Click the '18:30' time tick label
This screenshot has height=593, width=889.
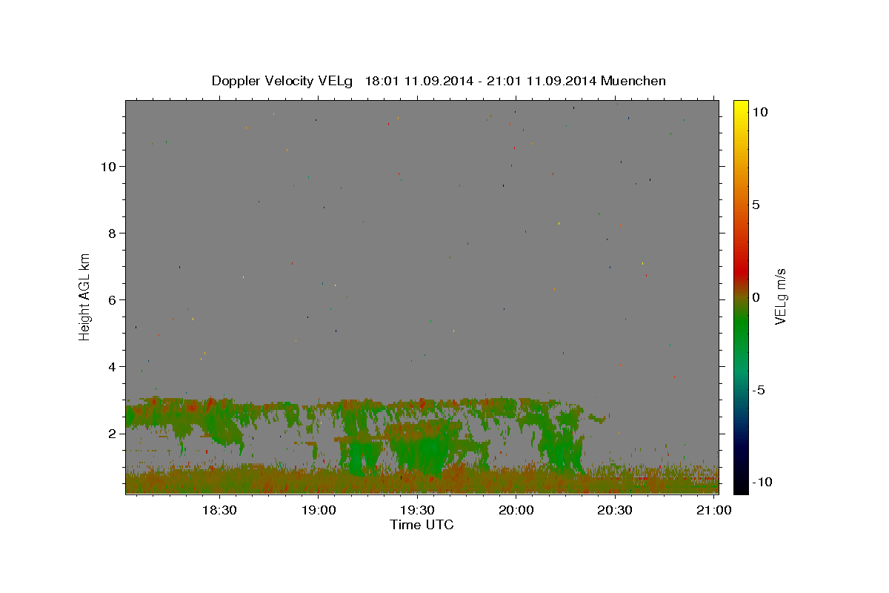(219, 510)
